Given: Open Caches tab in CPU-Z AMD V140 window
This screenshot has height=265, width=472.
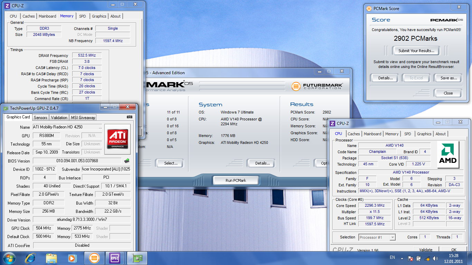Looking at the screenshot, I should click(x=354, y=134).
